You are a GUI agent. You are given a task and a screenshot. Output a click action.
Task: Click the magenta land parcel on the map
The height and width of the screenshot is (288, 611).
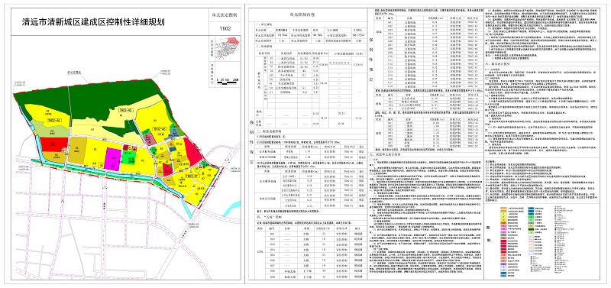click(x=112, y=159)
